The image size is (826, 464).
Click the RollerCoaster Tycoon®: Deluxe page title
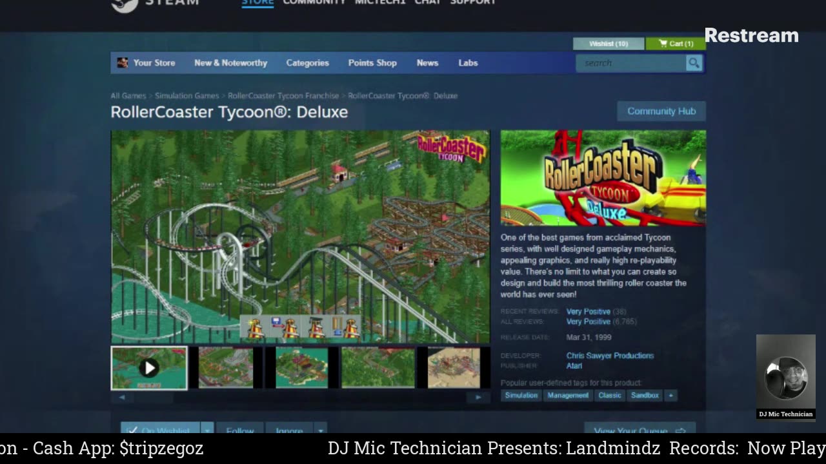pyautogui.click(x=229, y=112)
